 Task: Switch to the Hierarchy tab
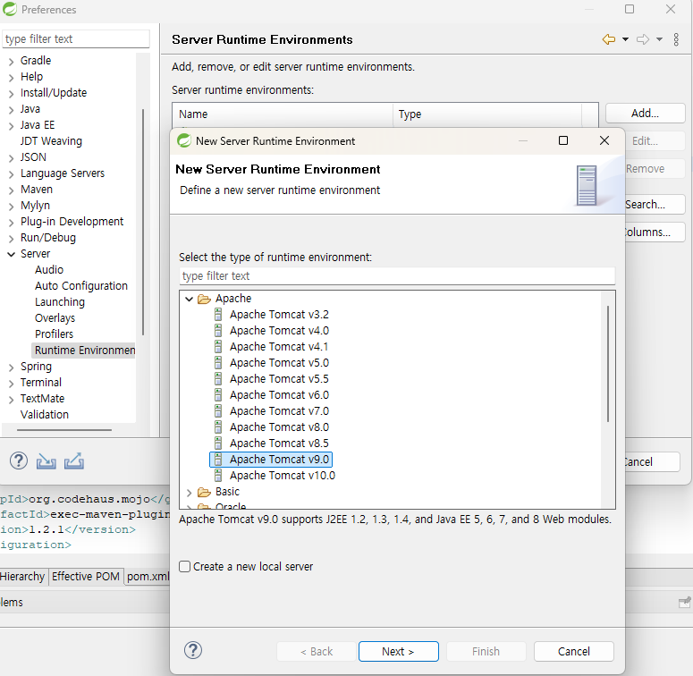click(x=22, y=577)
